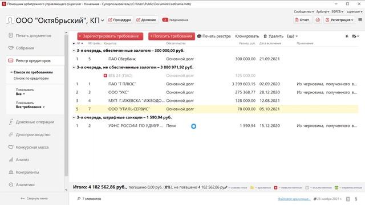365x205 pixels.
Task: Select the ПАО Сбербанк row
Action: pos(216,59)
